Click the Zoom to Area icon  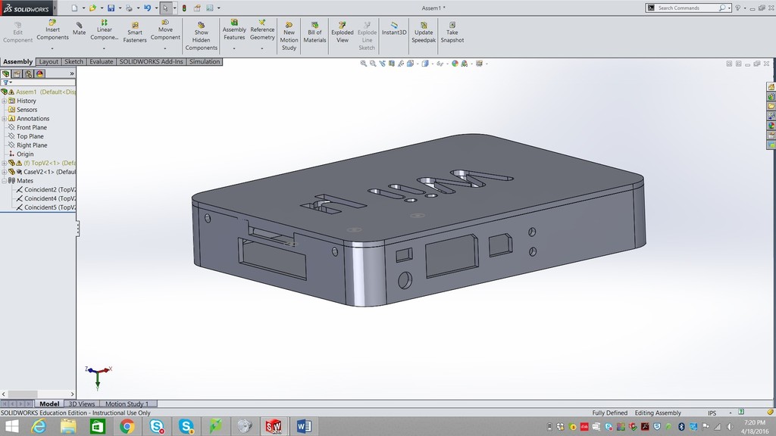(x=373, y=64)
